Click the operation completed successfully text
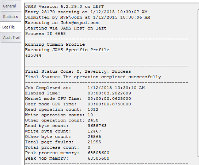 (x=112, y=77)
